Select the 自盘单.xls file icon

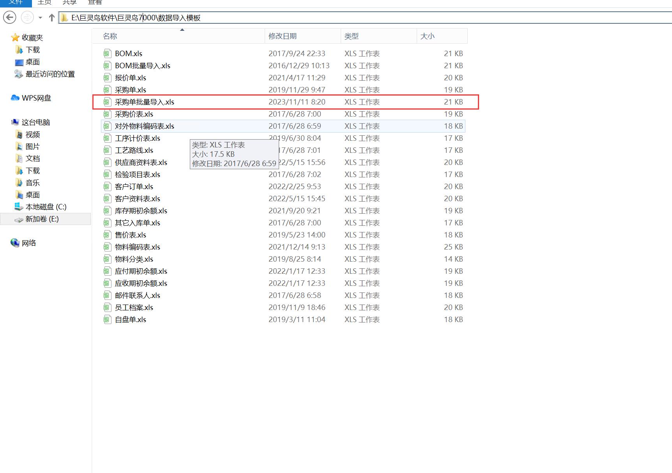pos(107,320)
